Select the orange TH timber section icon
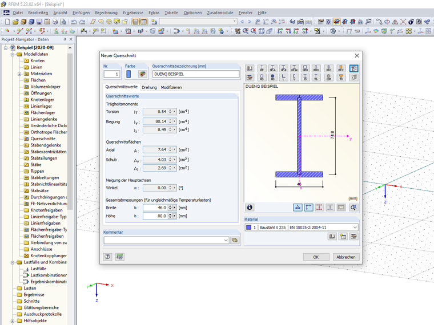This screenshot has height=325, width=434. (x=341, y=78)
